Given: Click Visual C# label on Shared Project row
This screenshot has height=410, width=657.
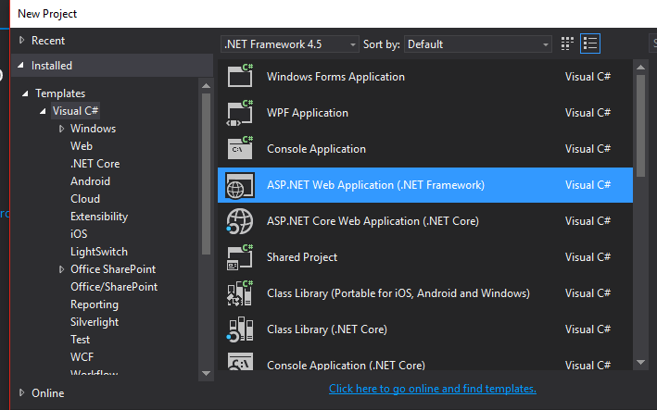Looking at the screenshot, I should click(588, 257).
